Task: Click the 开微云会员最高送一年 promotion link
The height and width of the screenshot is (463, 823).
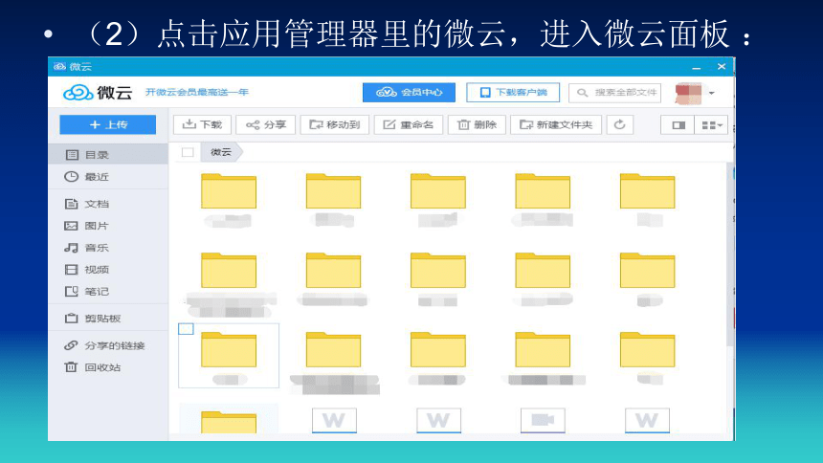Action: 197,92
